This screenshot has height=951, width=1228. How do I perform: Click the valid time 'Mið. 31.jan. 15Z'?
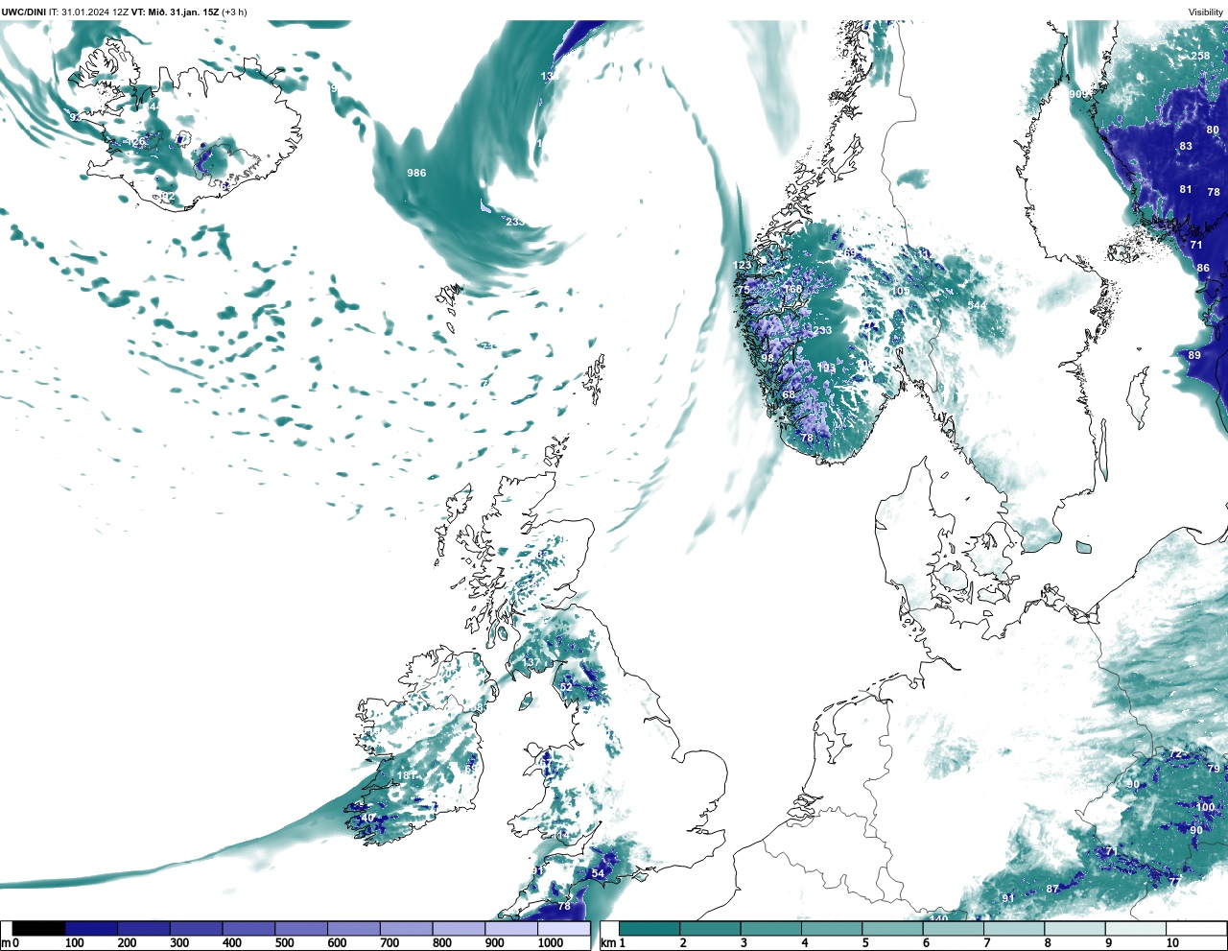183,12
